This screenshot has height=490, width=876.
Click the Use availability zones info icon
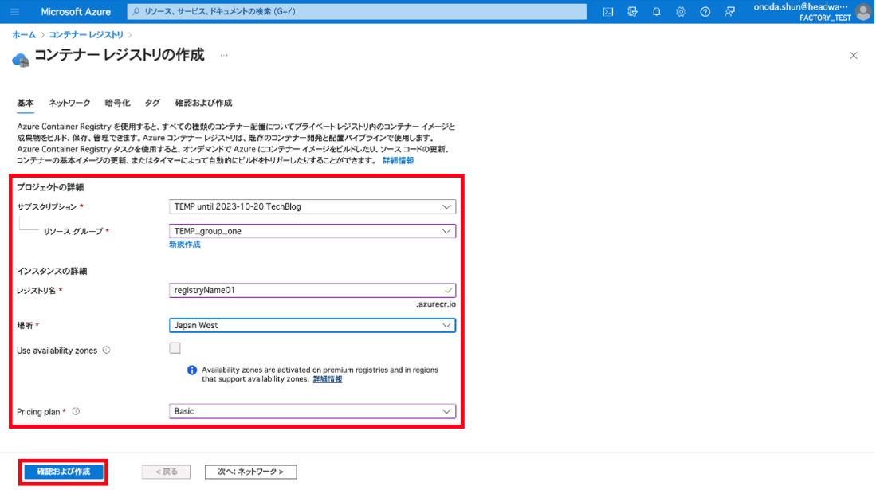pos(106,351)
